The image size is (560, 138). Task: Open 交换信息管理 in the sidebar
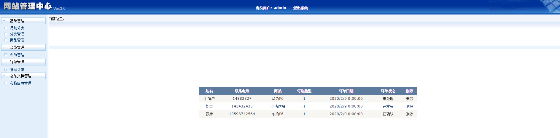(20, 83)
